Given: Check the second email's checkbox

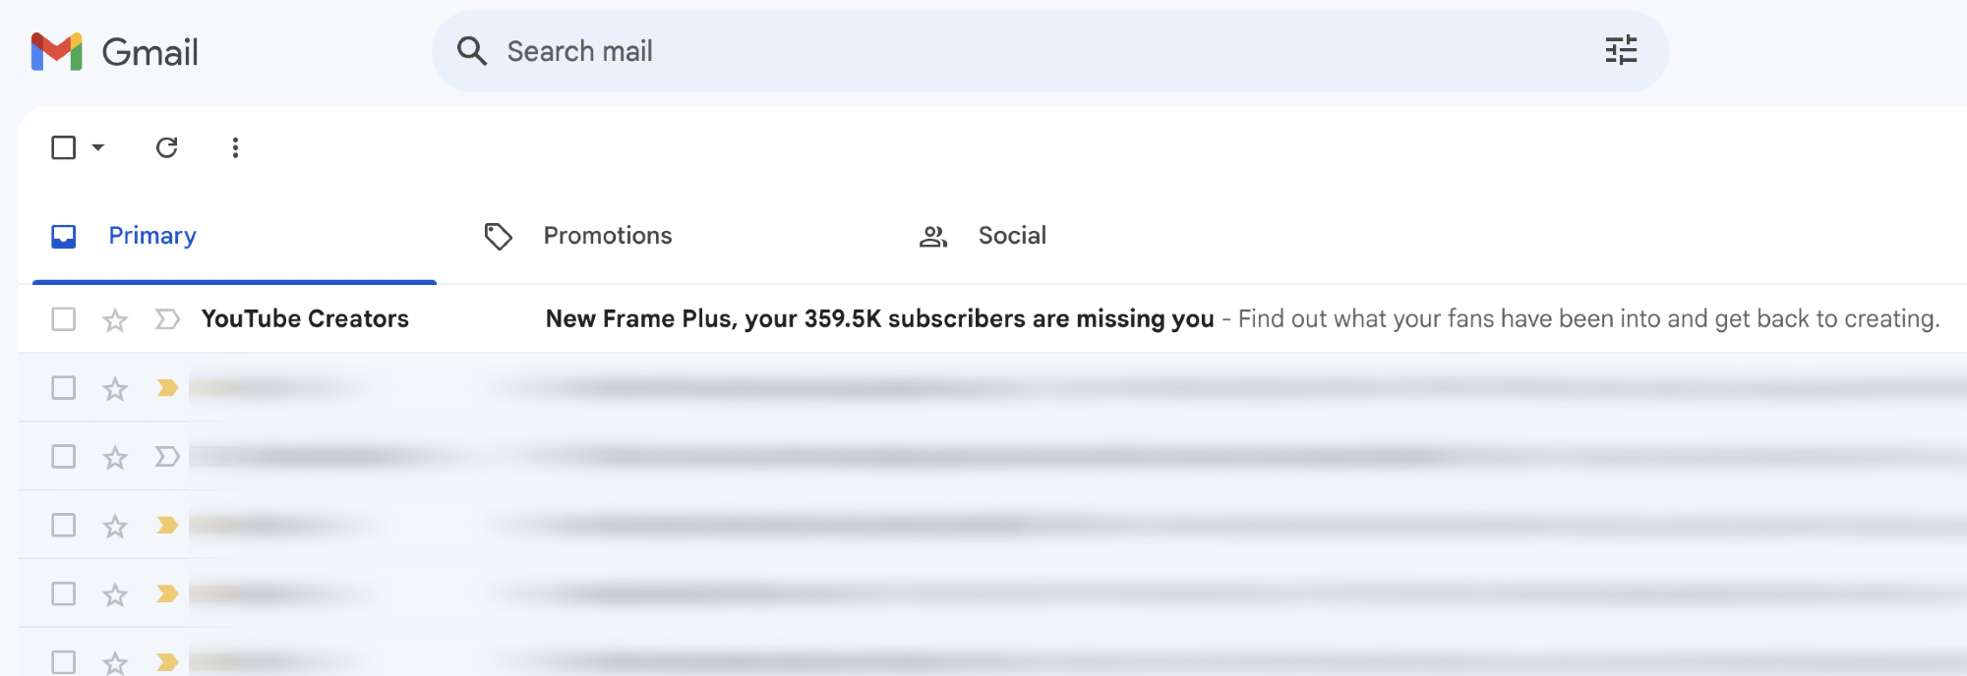Looking at the screenshot, I should (x=64, y=387).
